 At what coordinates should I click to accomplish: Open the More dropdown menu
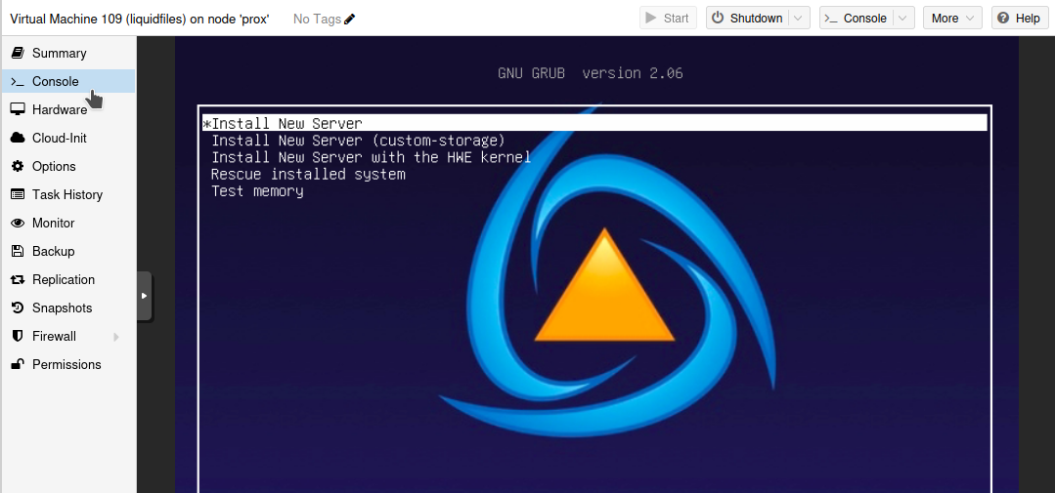coord(952,19)
